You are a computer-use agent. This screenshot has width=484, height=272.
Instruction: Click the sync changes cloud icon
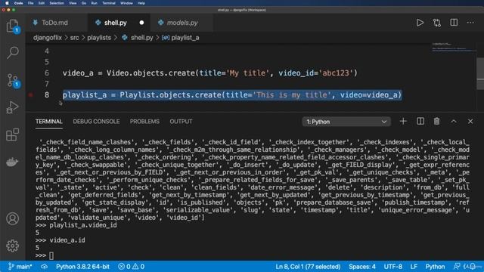pyautogui.click(x=44, y=267)
